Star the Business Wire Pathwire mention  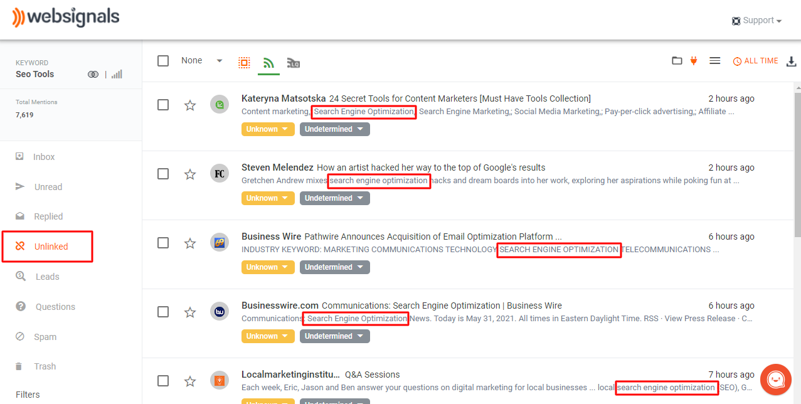190,243
